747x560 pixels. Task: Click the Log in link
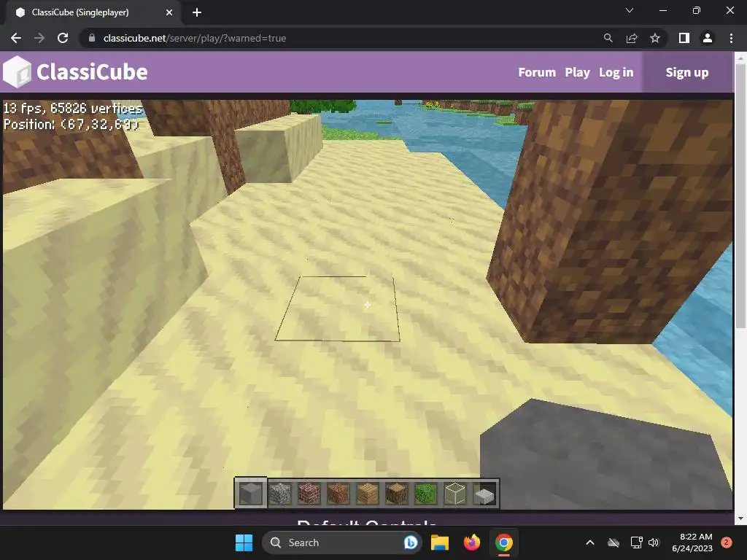pyautogui.click(x=616, y=72)
